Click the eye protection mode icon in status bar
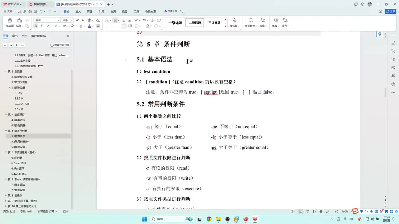399x224 pixels. point(292,212)
